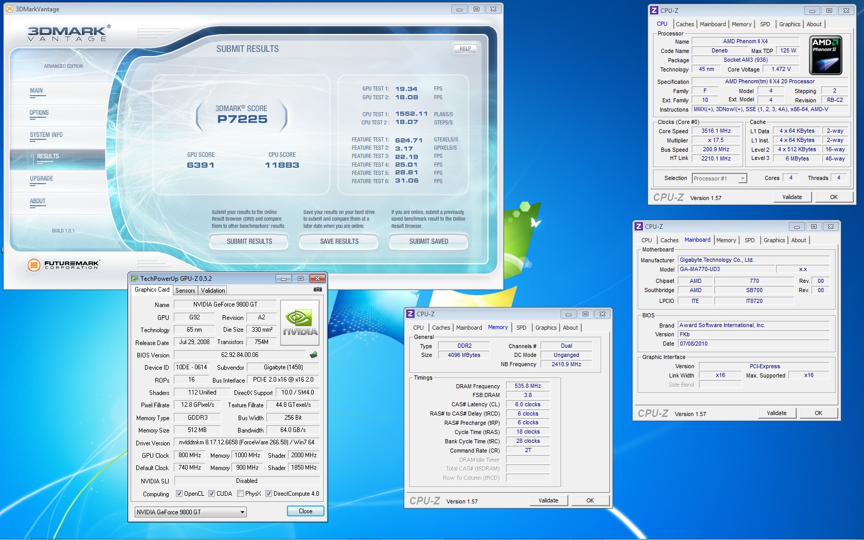Image resolution: width=864 pixels, height=540 pixels.
Task: Click the 3DMark score P7225
Action: (x=242, y=119)
